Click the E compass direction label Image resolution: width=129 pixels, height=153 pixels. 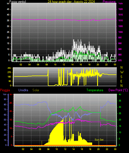121,81
